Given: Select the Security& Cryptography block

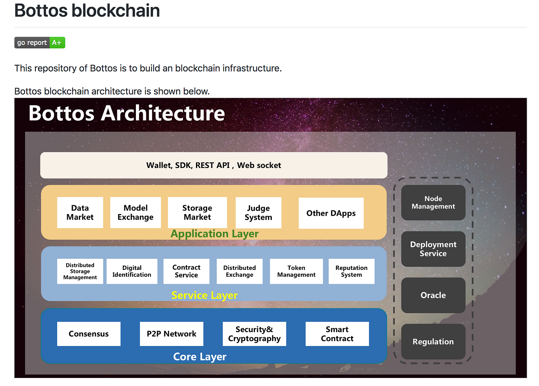Looking at the screenshot, I should (x=254, y=334).
